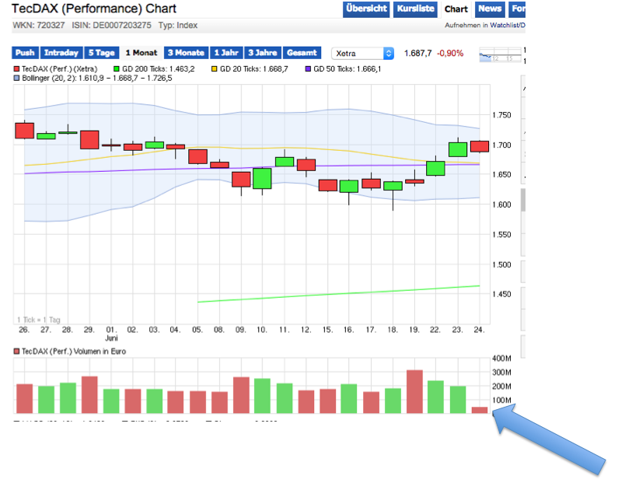Screen dimensions: 618x483
Task: Click the 1.450 price axis label
Action: [x=501, y=294]
